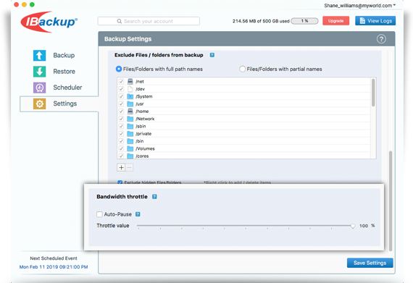Click the /home drive icon
Viewport: 413px width, 283px height.
[x=130, y=111]
